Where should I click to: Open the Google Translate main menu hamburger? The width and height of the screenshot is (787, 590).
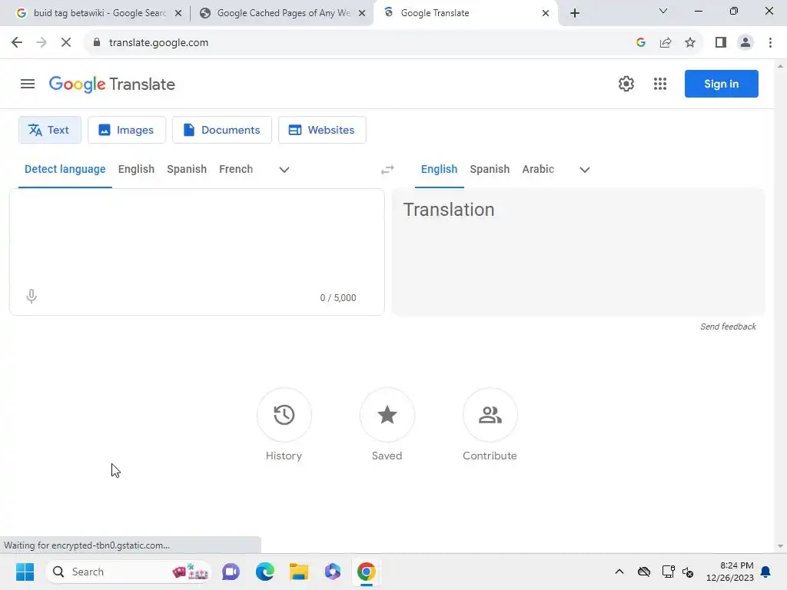(x=28, y=84)
